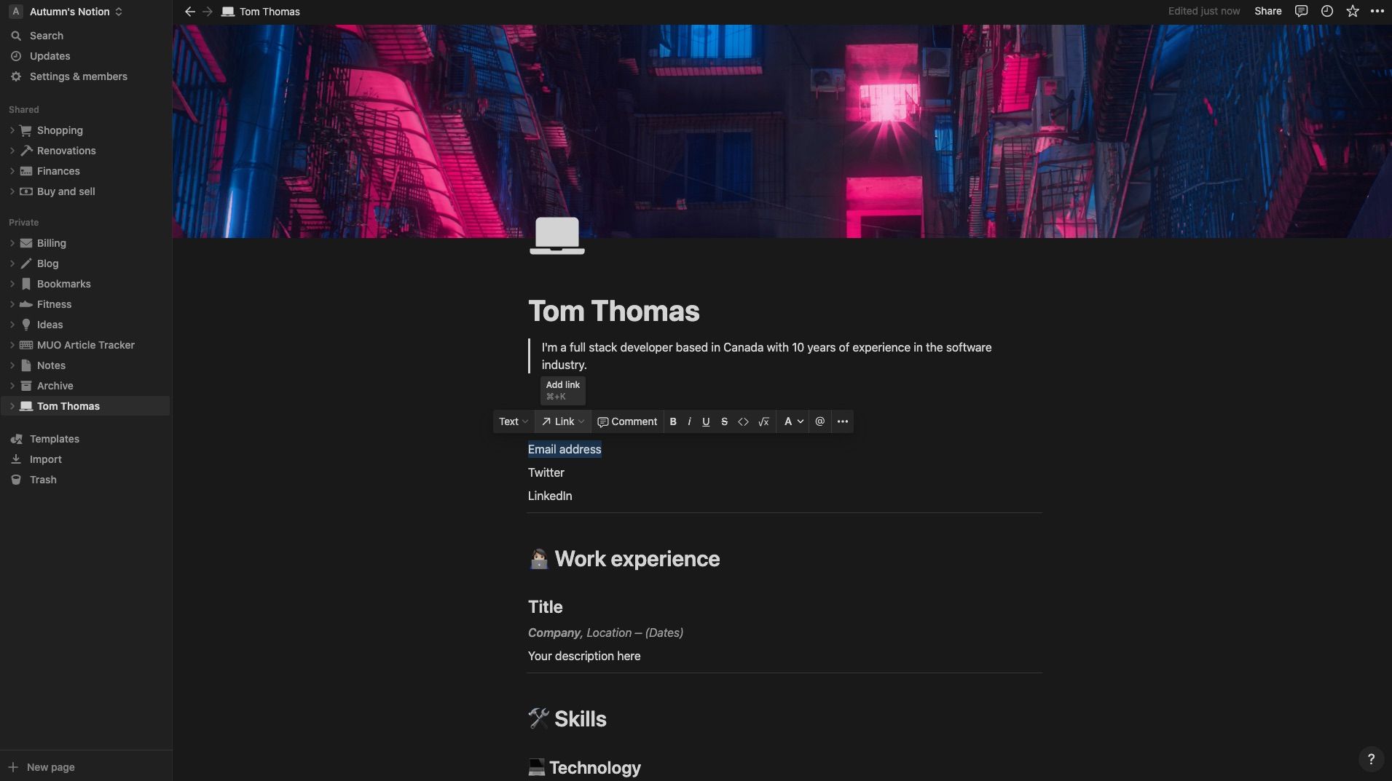Screen dimensions: 1392x781
Task: Click the Share button
Action: 1267,11
